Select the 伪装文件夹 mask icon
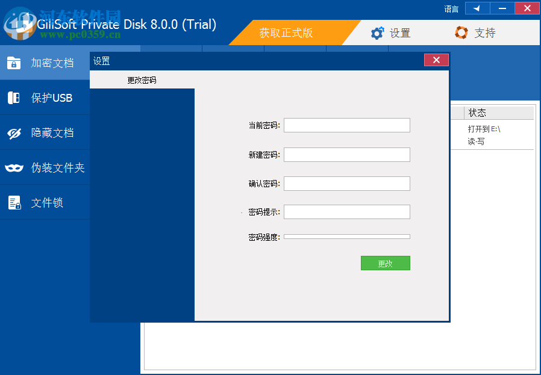 (14, 167)
